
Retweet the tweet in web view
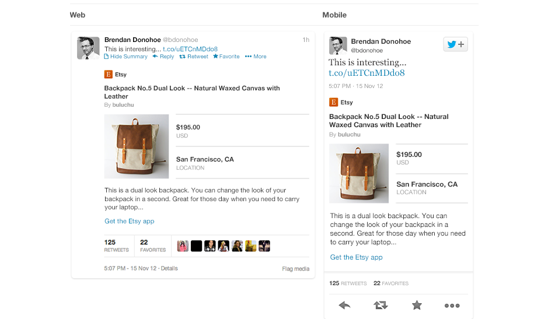194,57
